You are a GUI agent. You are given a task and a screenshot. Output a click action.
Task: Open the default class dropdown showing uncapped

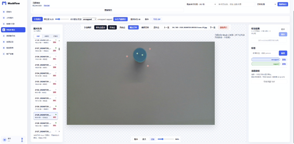point(89,19)
